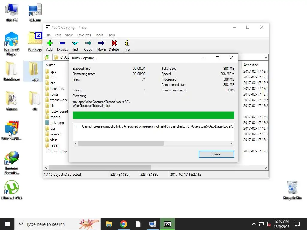Click the computer monitor taskbar icon
This screenshot has height=230, width=307.
pyautogui.click(x=153, y=224)
